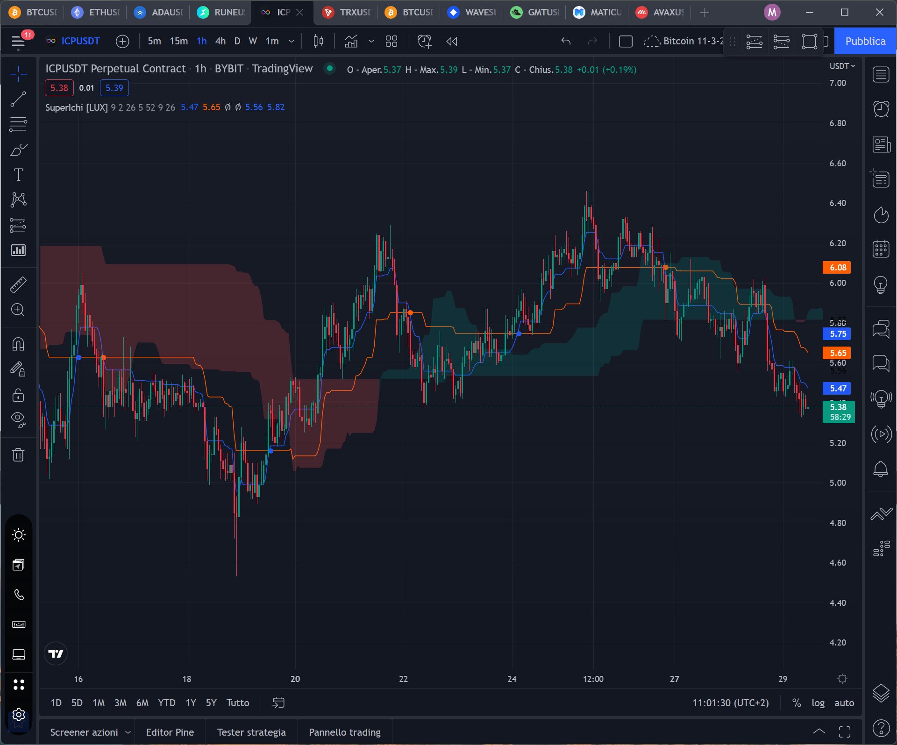Toggle magnet mode
897x745 pixels.
click(18, 345)
